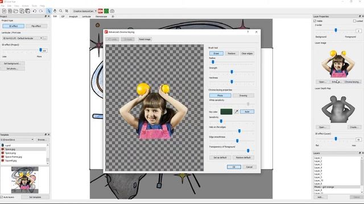Select the 3D effect project type
This screenshot has height=204, width=364.
click(x=14, y=26)
